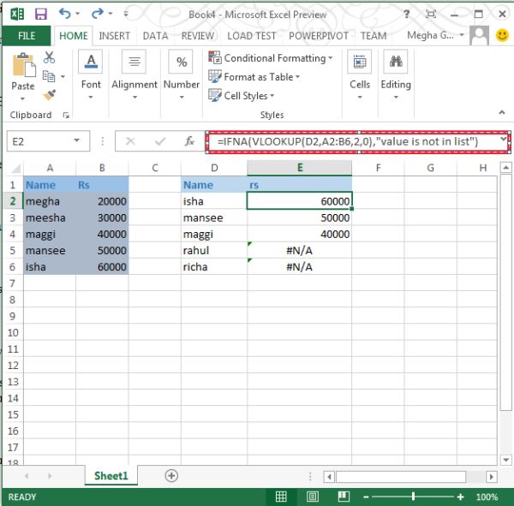
Task: Switch to the REVIEW tab
Action: pyautogui.click(x=198, y=35)
